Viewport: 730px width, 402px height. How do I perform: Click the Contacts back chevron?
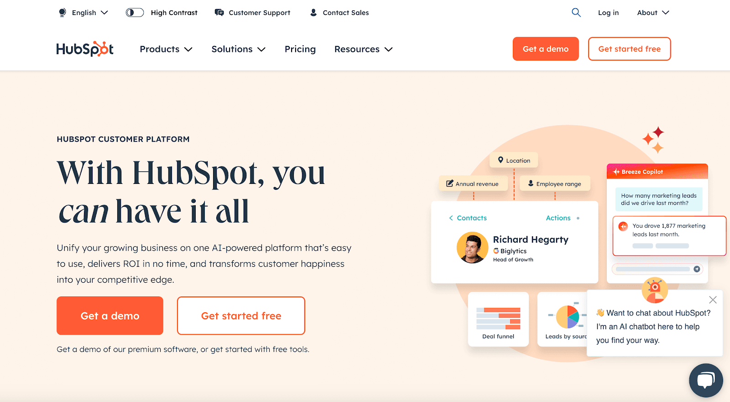[x=451, y=218]
